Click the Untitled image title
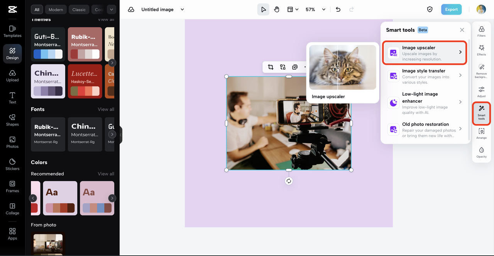 click(157, 10)
